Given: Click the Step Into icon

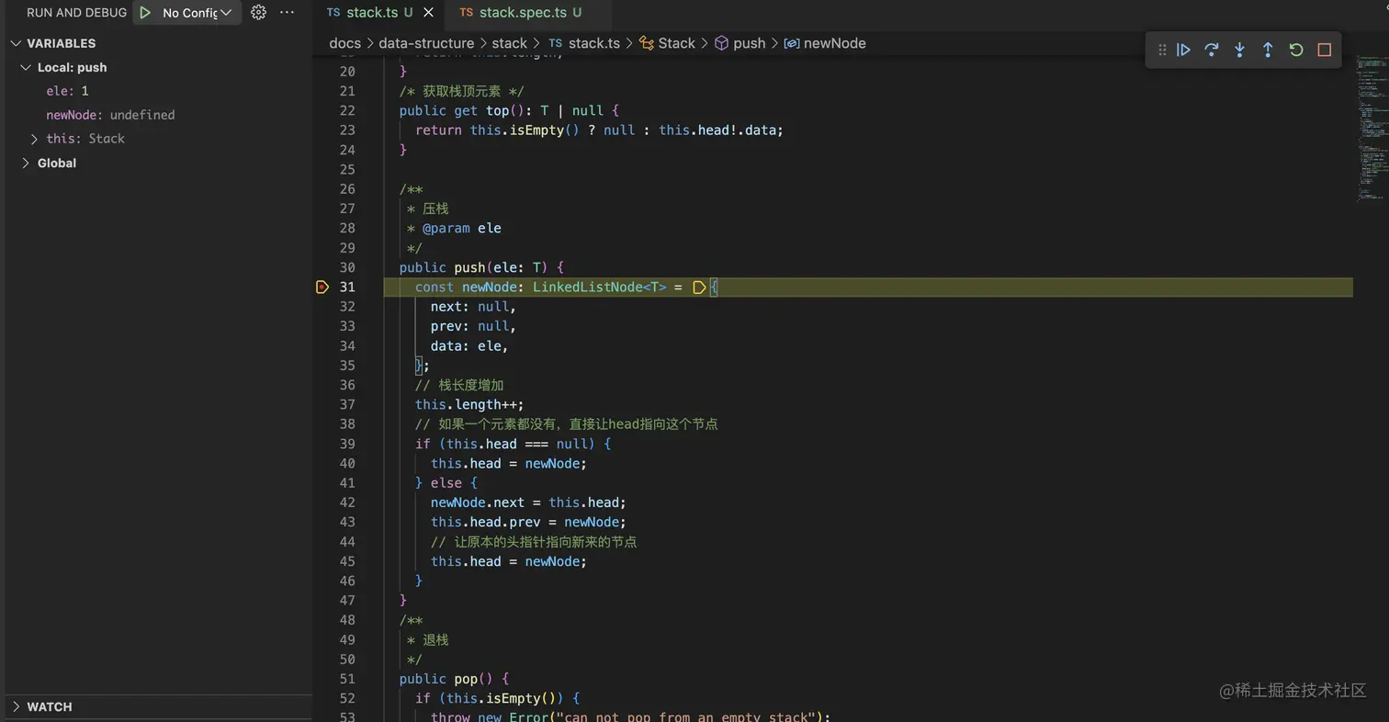Looking at the screenshot, I should point(1239,50).
